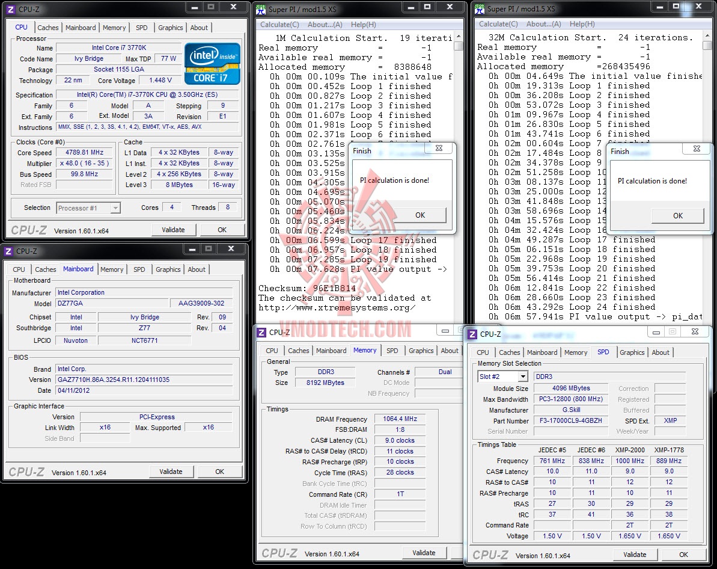The width and height of the screenshot is (717, 569).
Task: Open the Processor #1 selection dropdown
Action: (x=115, y=208)
